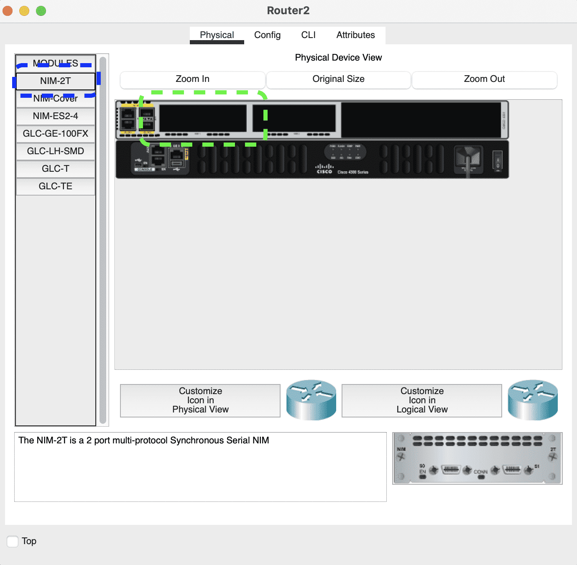
Task: Click the left serial port in module preview
Action: (451, 470)
